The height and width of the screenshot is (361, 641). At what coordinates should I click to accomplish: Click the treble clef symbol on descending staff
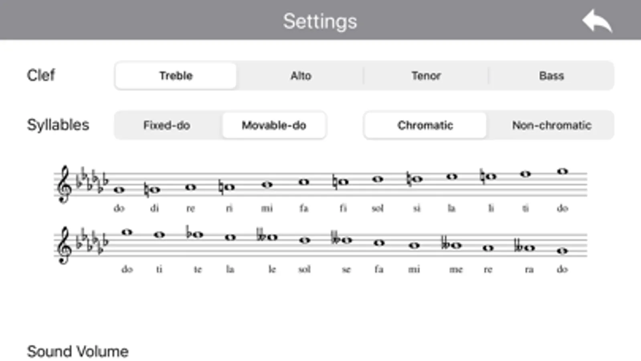pos(64,245)
